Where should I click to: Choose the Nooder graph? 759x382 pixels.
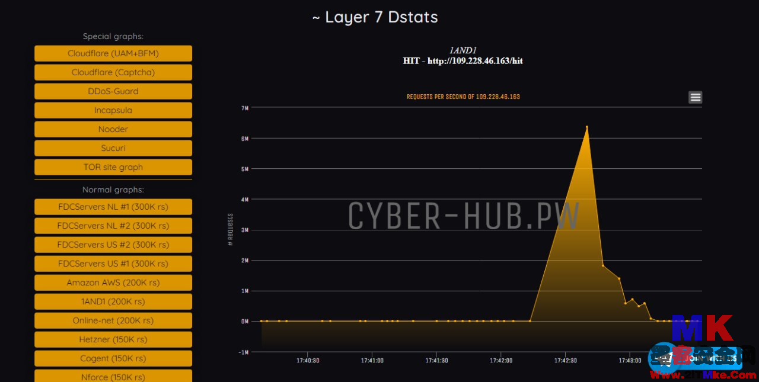tap(113, 129)
